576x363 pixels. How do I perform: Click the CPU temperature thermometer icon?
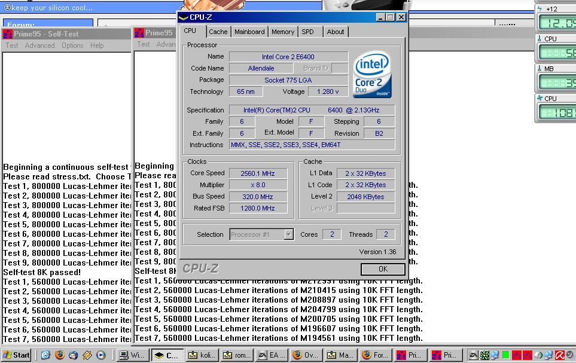(x=540, y=39)
